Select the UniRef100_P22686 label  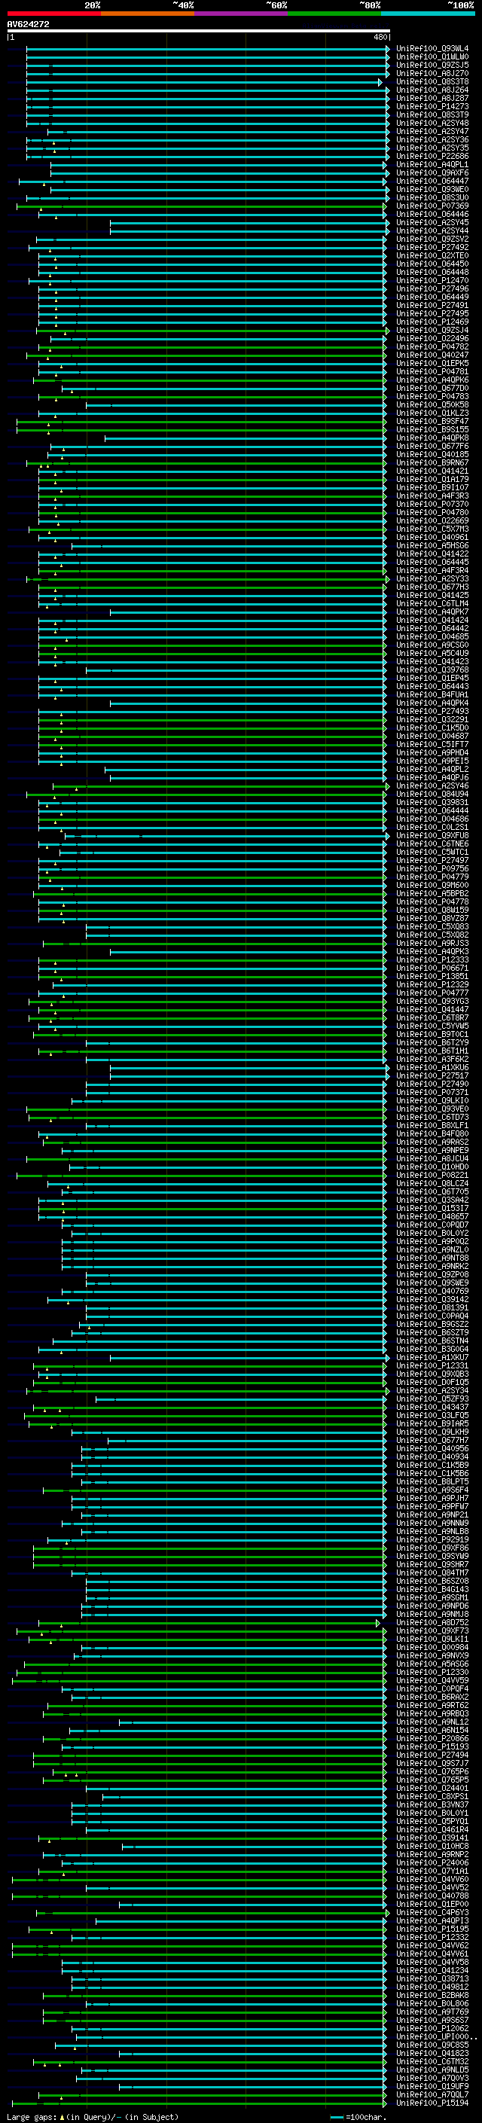(x=432, y=157)
